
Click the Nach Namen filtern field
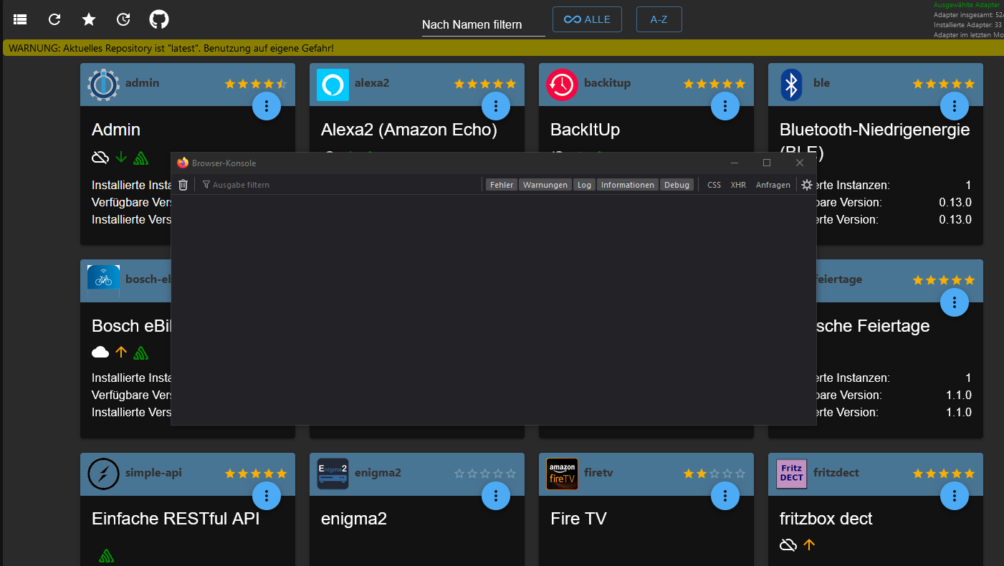pos(484,24)
